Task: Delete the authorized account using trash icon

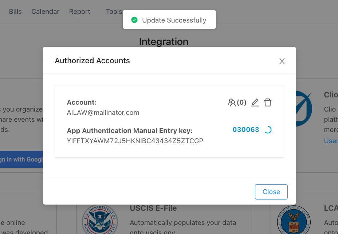Action: pos(268,102)
